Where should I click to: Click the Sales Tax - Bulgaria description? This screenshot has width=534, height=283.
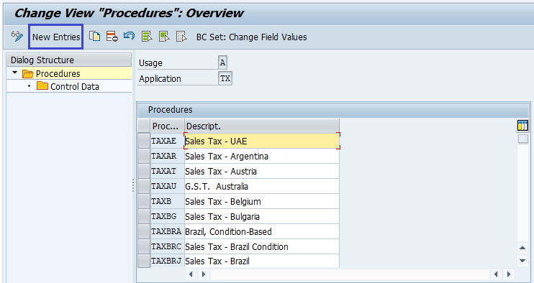click(x=262, y=216)
